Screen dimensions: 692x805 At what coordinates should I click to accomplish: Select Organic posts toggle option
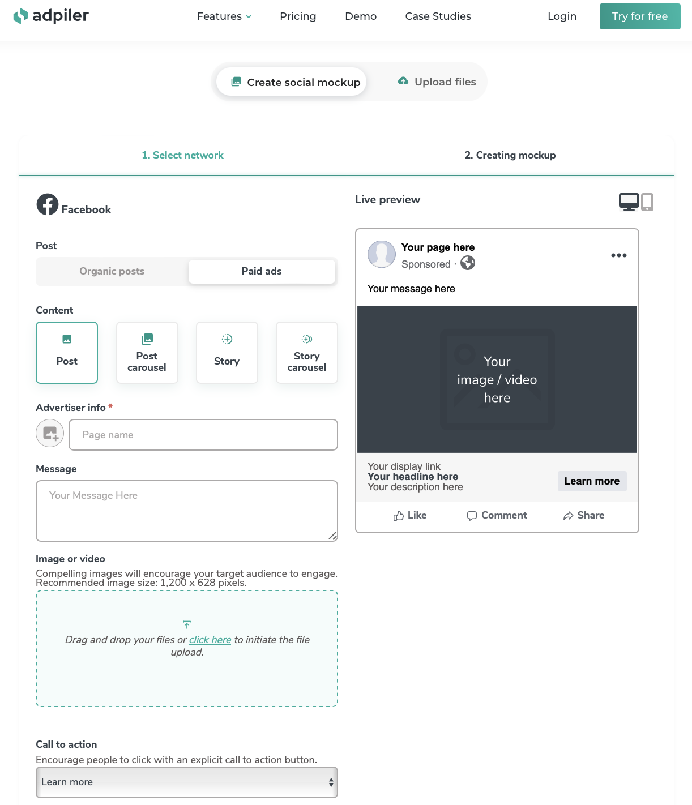pos(112,271)
